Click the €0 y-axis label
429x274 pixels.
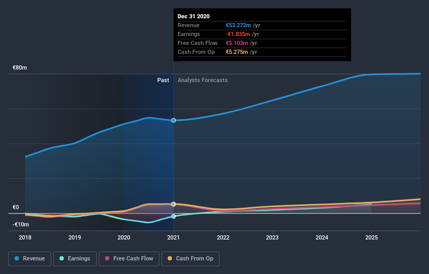click(x=16, y=207)
